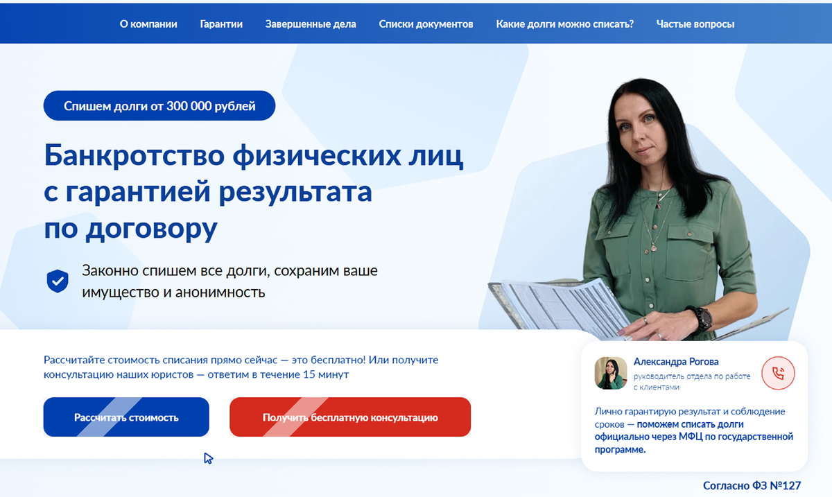Click the Банкротство физических лиц headline
Viewport: 832px width, 497px height.
(253, 191)
